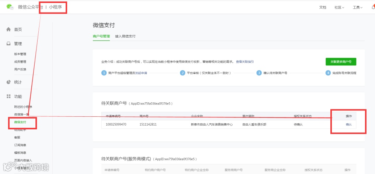
Task: Open the 查看关联指引 link
Action: [245, 62]
